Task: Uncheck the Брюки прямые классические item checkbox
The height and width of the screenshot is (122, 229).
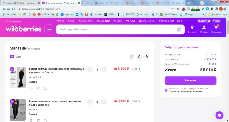Action: coord(12,69)
